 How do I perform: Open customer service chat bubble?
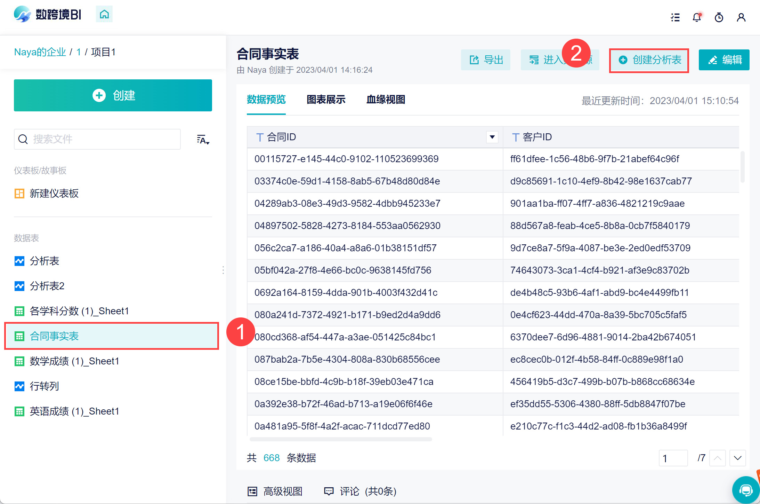click(745, 490)
